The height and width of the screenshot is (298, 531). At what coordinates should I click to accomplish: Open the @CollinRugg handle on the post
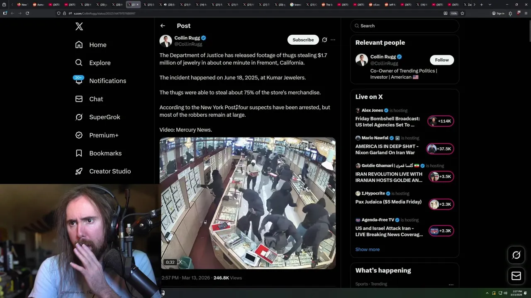click(188, 44)
